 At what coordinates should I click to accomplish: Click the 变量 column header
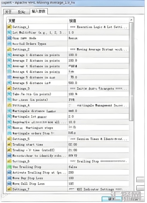37,21
